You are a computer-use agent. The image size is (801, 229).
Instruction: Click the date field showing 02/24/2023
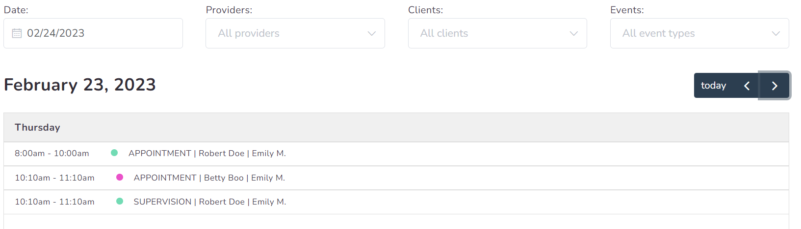[x=93, y=33]
